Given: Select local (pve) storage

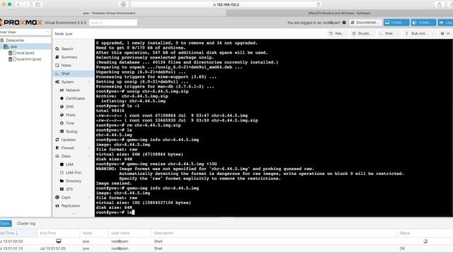Looking at the screenshot, I should point(25,53).
